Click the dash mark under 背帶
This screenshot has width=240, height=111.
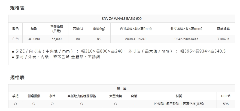point(134,104)
